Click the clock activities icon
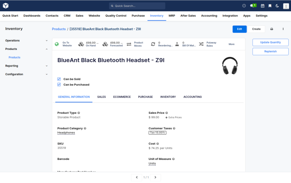The image size is (291, 183). click(x=244, y=6)
